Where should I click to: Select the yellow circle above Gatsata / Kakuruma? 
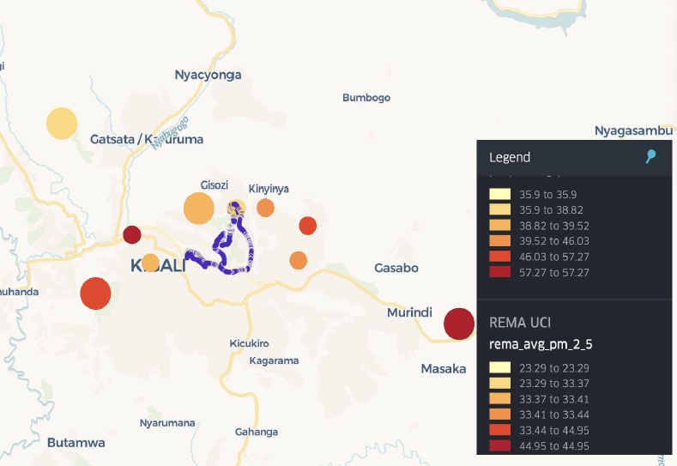click(x=61, y=124)
